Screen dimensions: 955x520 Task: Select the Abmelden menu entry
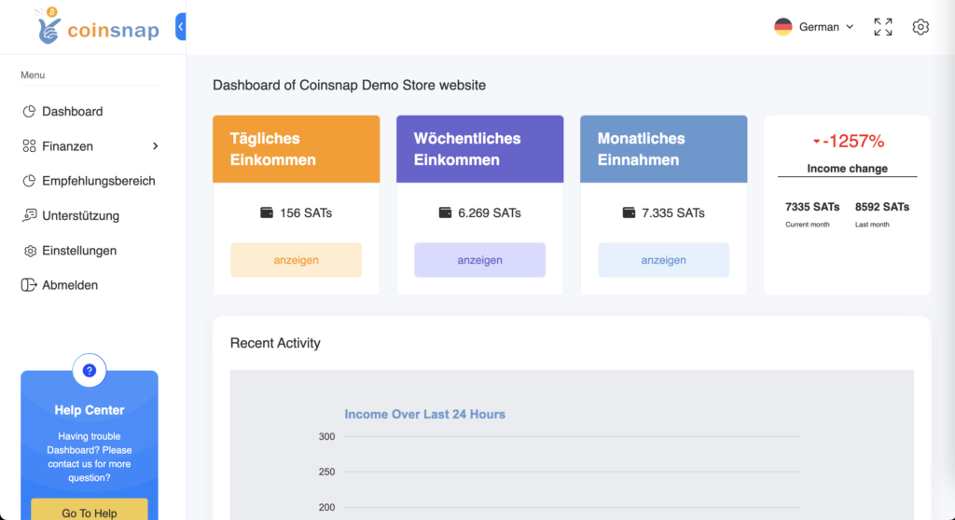click(70, 285)
